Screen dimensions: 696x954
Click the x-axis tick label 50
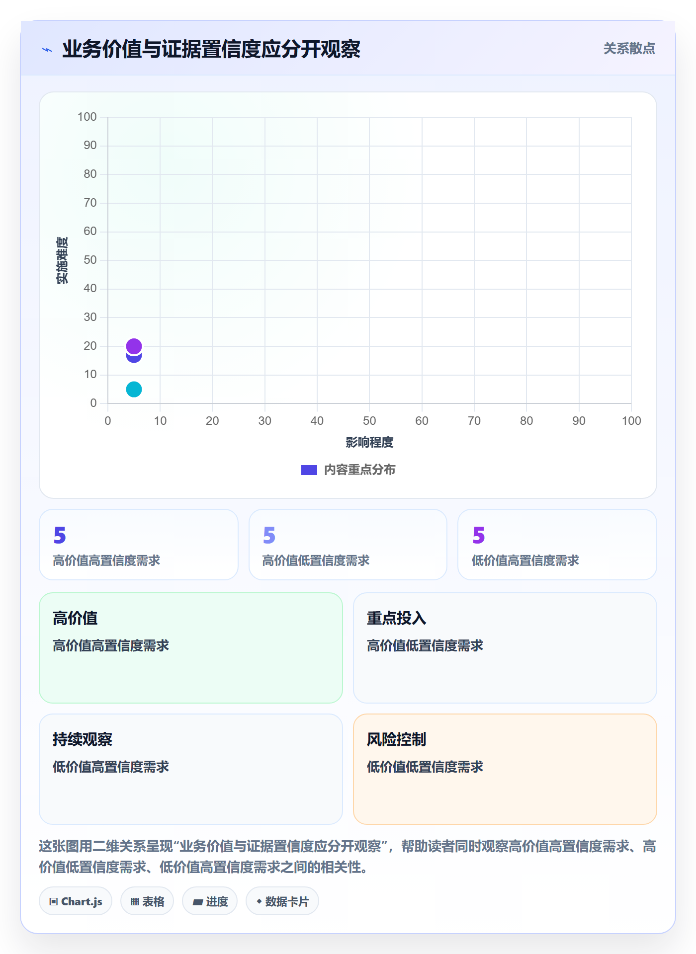click(x=369, y=421)
